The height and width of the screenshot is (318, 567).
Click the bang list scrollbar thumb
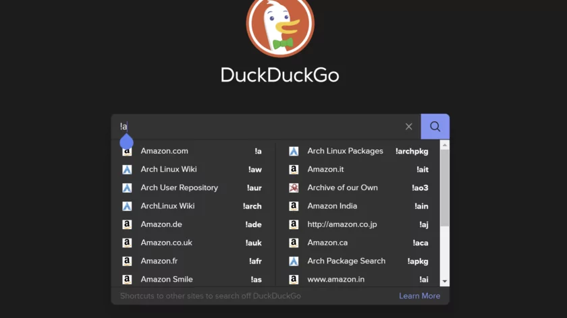pyautogui.click(x=445, y=188)
